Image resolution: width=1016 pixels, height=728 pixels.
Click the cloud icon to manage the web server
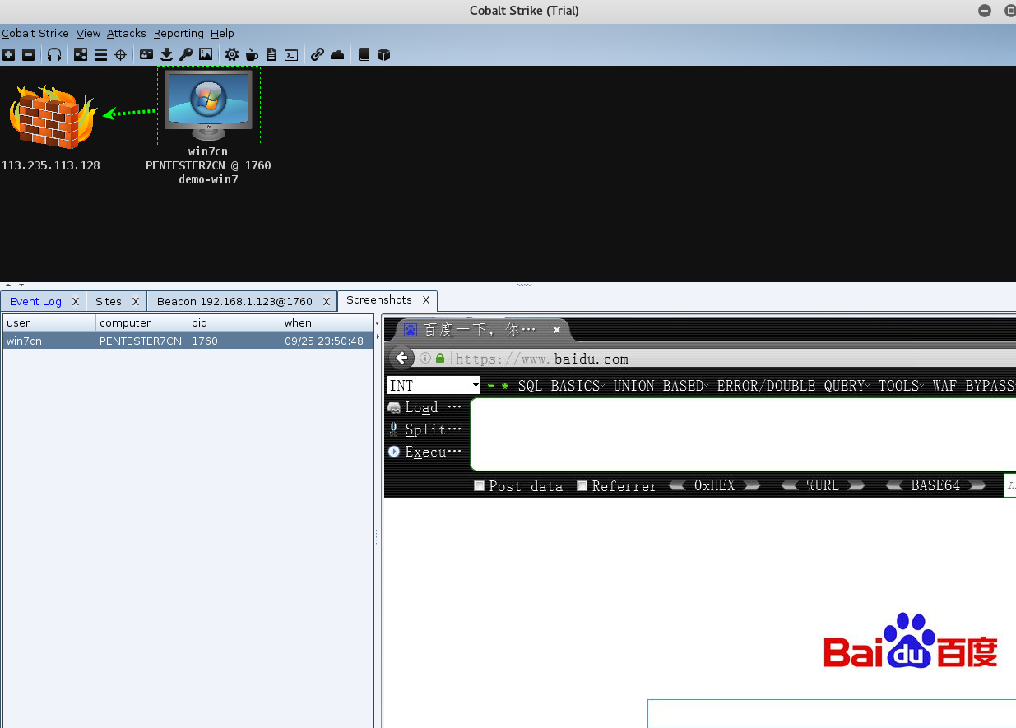pos(337,55)
